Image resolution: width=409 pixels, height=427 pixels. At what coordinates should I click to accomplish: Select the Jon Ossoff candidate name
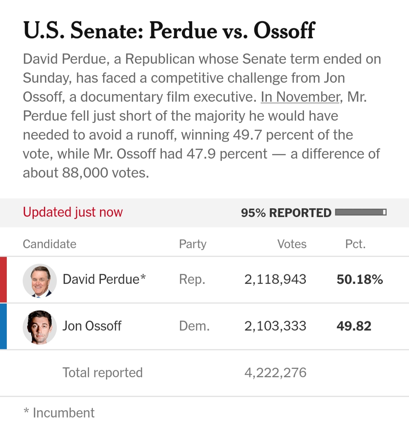[92, 326]
